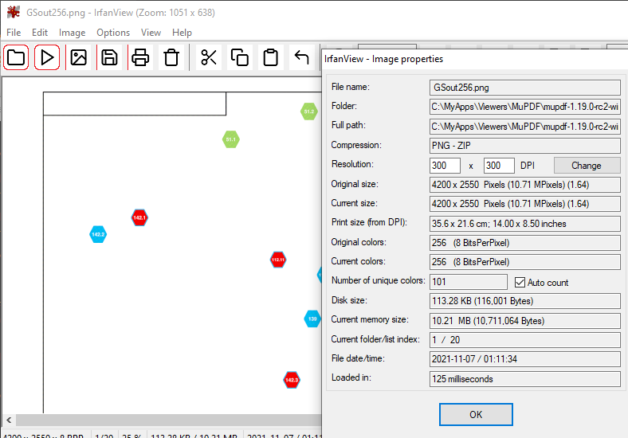Screen dimensions: 628x438
Task: Click the Number of unique colors field 101
Action: pos(469,282)
